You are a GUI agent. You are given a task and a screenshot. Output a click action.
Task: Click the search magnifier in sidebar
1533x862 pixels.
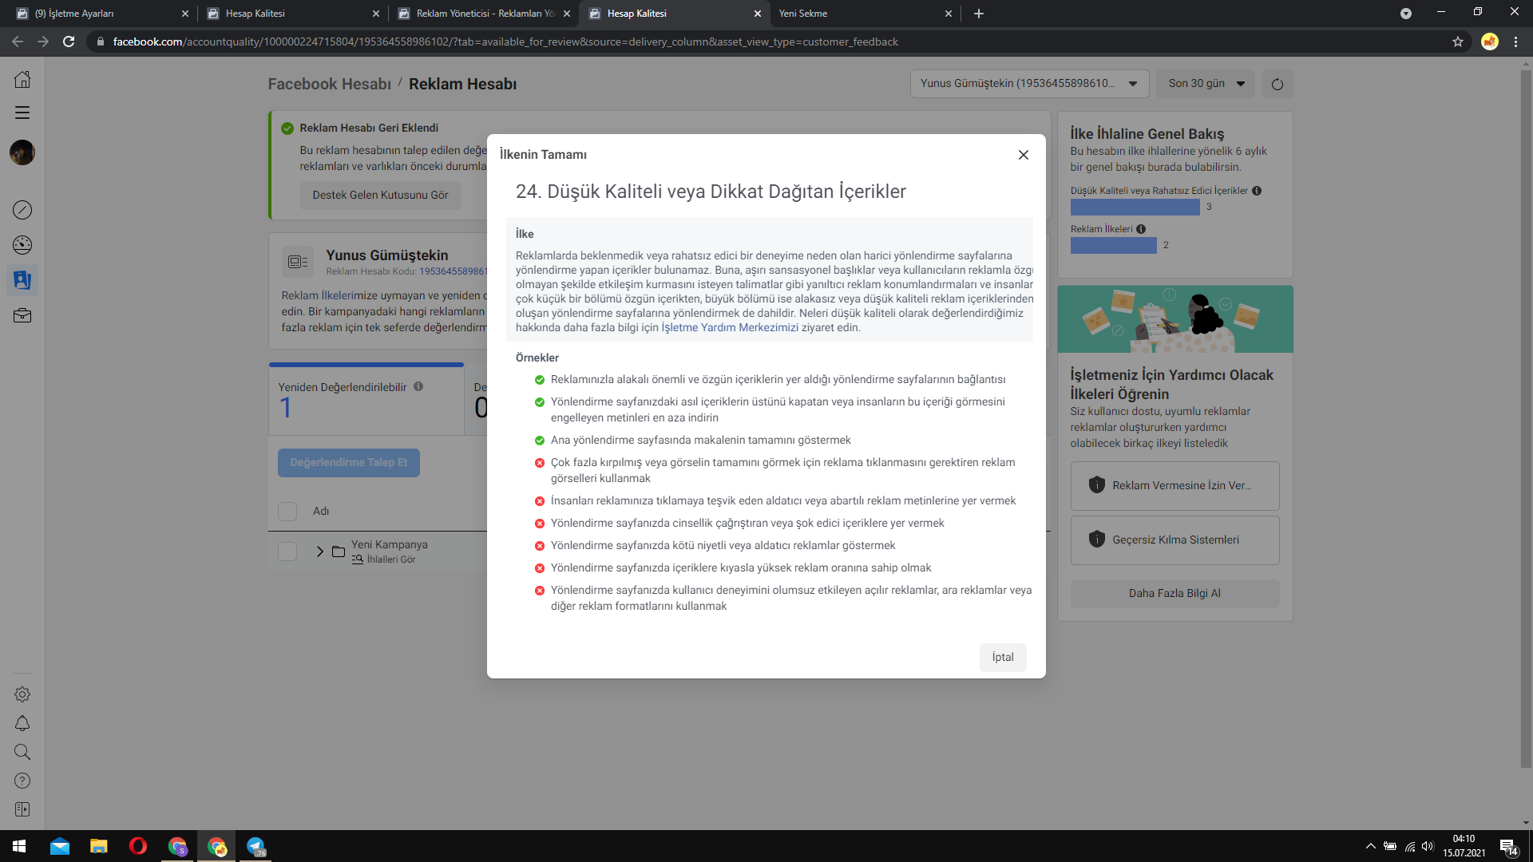pos(22,752)
